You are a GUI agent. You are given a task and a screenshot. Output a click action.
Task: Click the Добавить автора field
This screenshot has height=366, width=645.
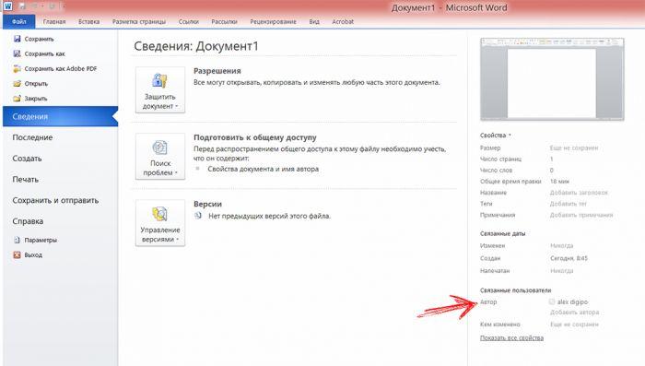575,313
